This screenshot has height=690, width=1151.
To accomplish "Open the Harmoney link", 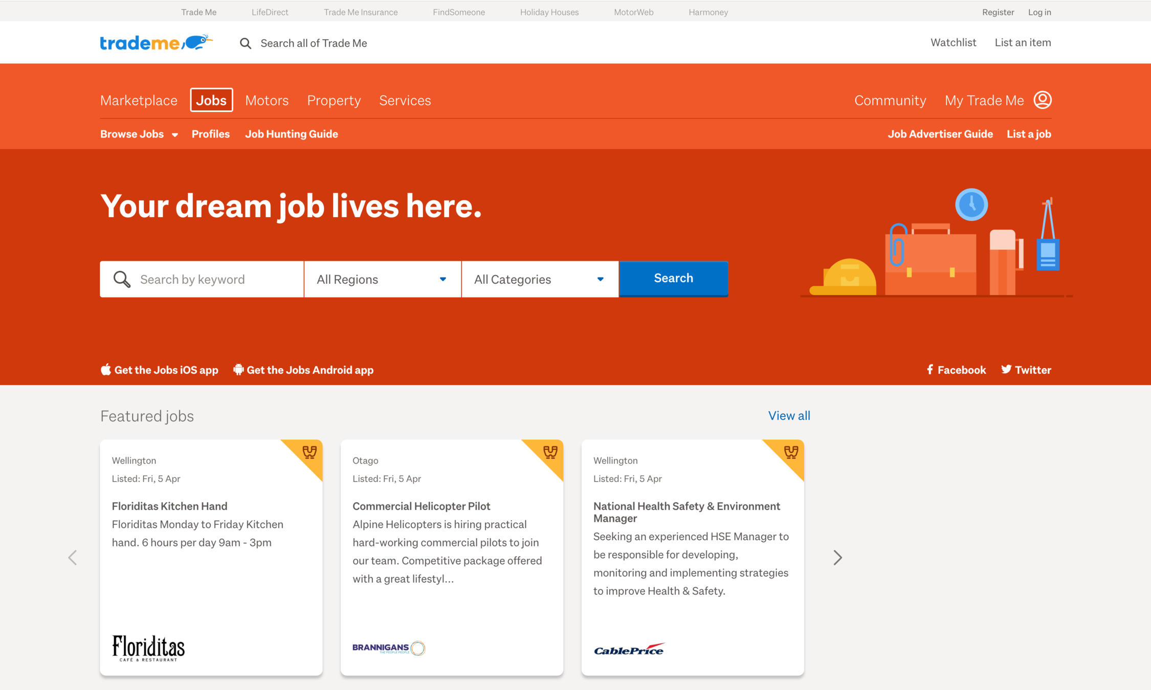I will click(708, 12).
